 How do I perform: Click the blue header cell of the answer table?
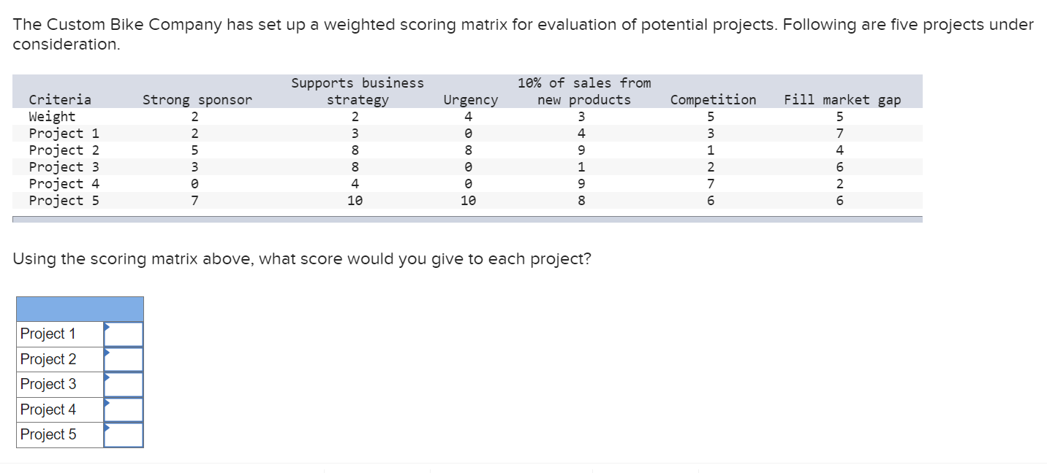click(80, 309)
